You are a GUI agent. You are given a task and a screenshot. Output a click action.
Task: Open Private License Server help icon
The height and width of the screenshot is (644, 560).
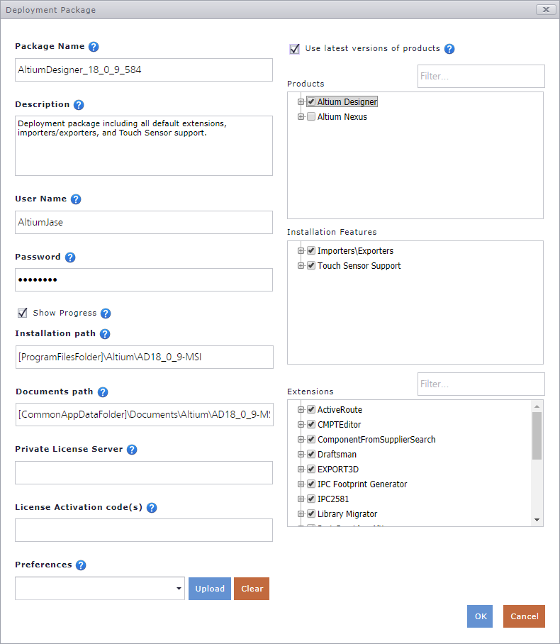[x=132, y=450]
